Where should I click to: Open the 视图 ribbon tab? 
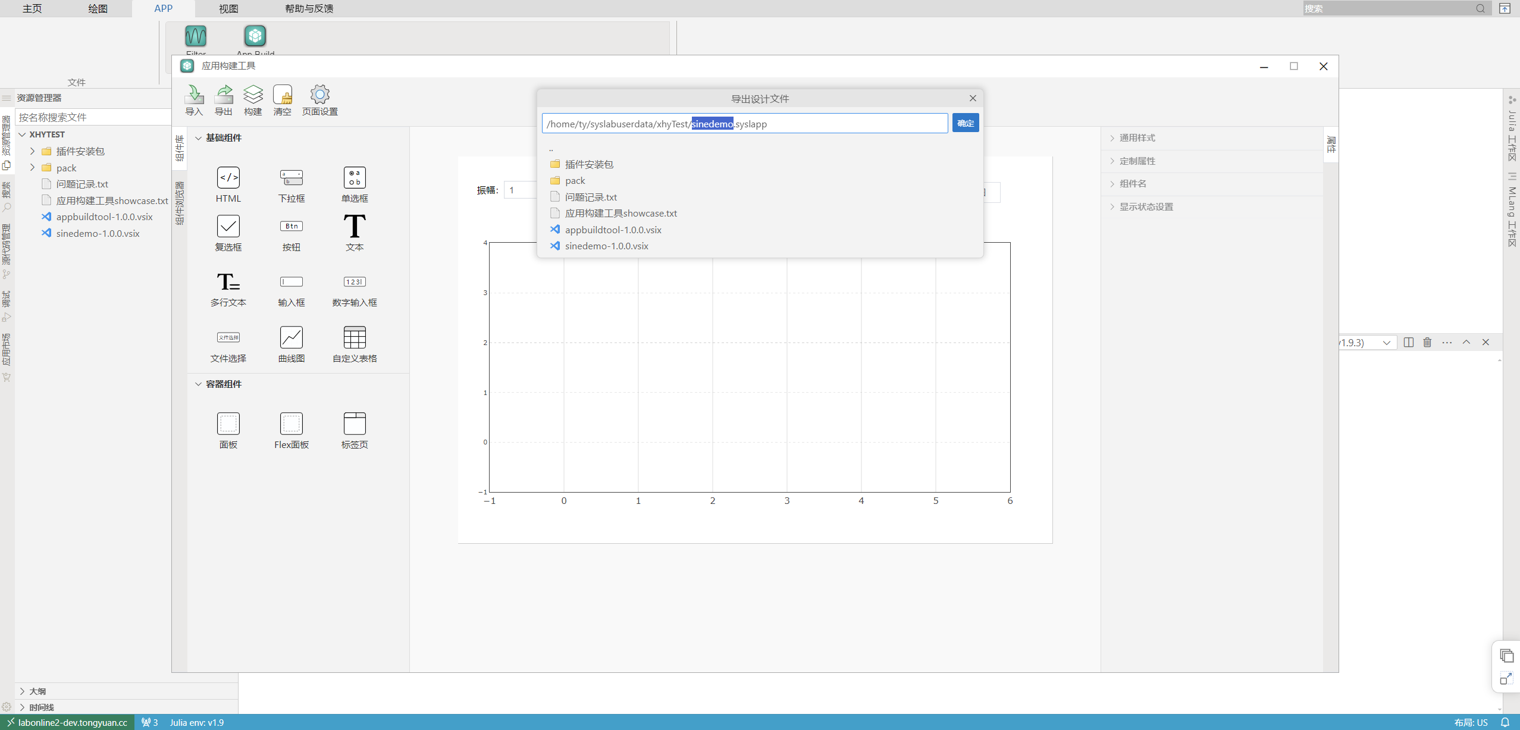(x=228, y=8)
